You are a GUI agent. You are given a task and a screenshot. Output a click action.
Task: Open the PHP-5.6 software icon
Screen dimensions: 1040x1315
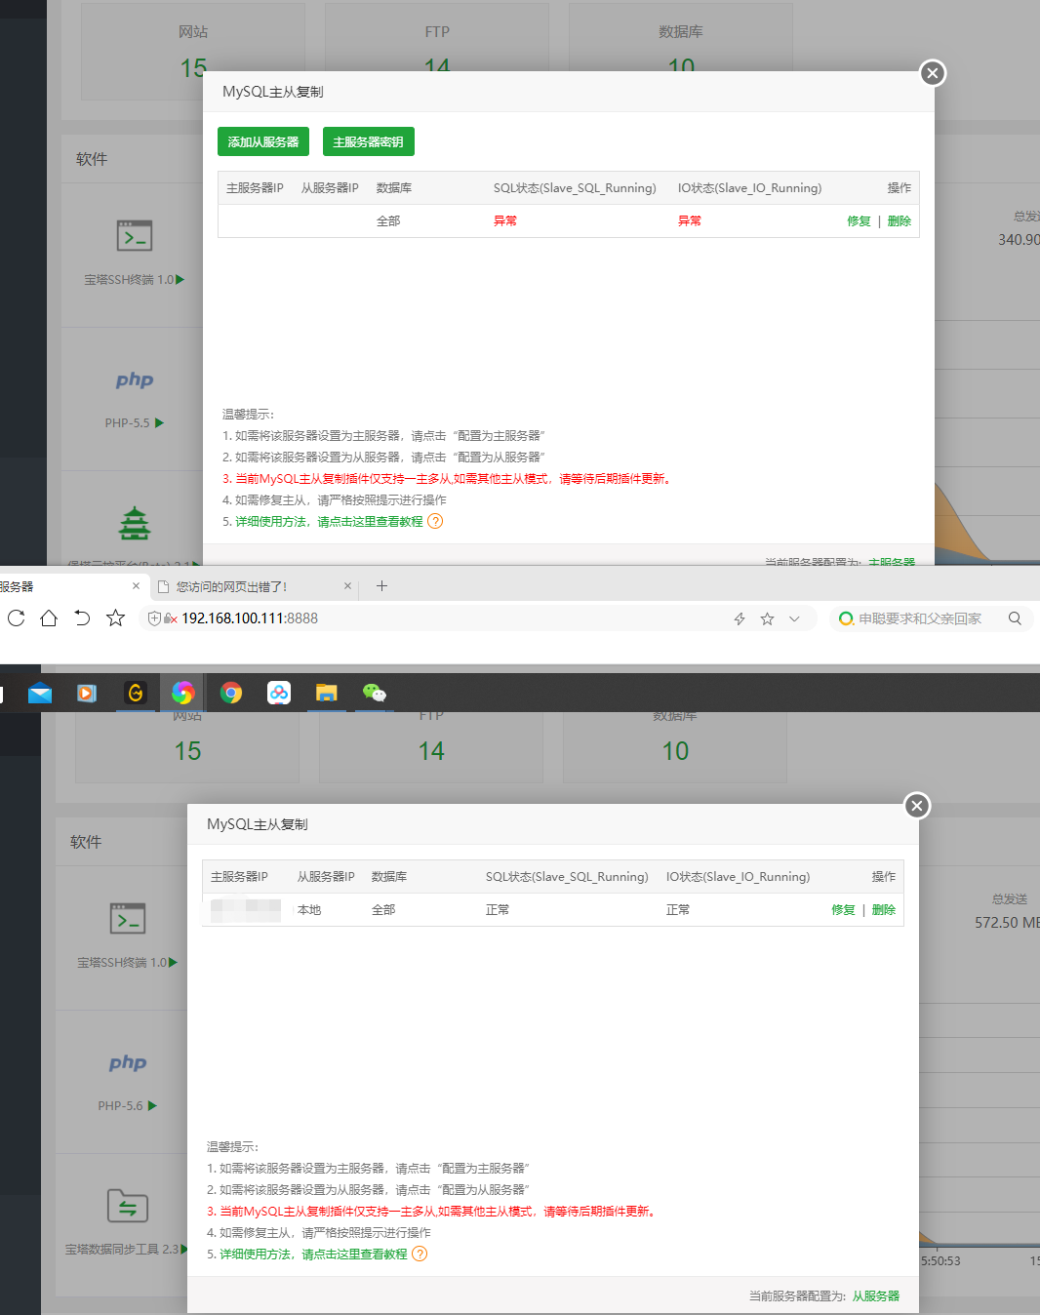coord(128,1063)
